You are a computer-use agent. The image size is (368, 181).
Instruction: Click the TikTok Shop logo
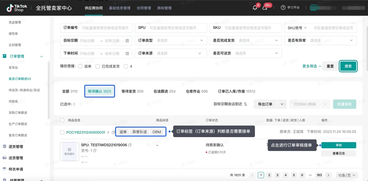[x=17, y=8]
